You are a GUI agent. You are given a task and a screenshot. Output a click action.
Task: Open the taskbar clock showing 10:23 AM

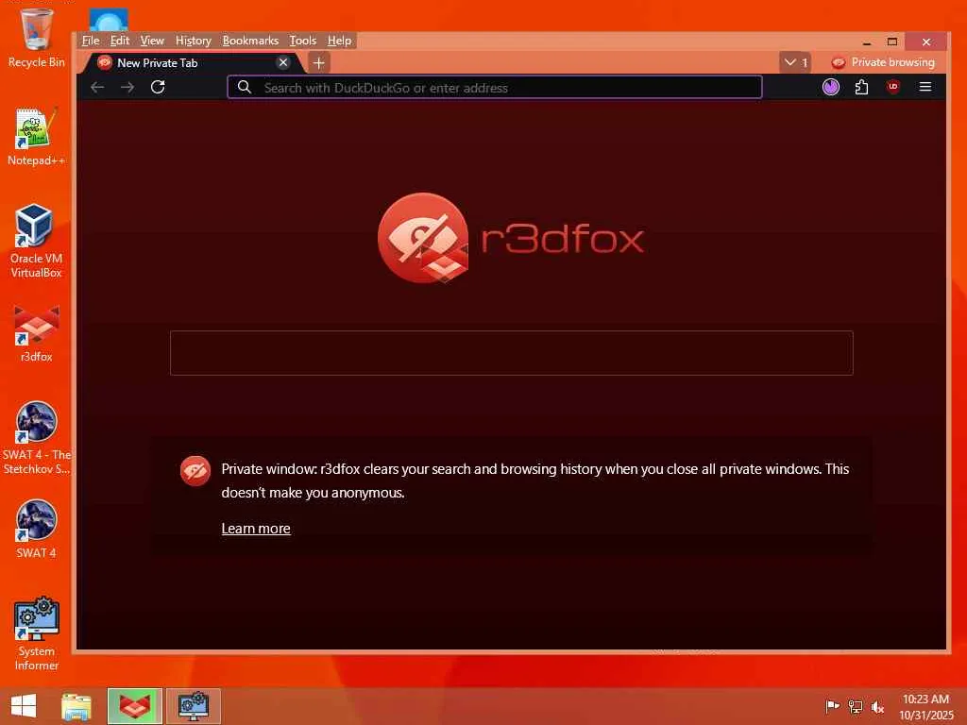[x=925, y=706]
